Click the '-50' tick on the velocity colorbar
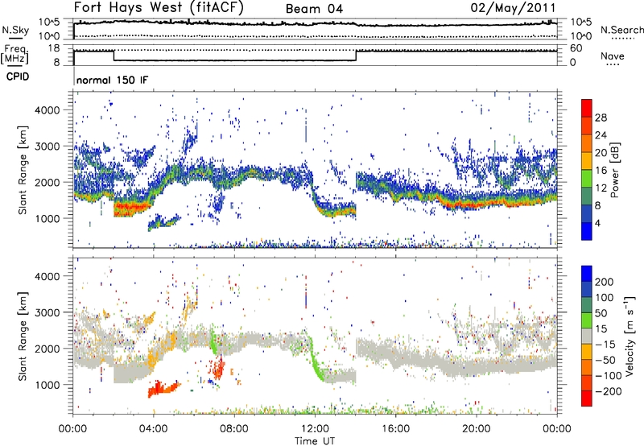 pos(605,360)
